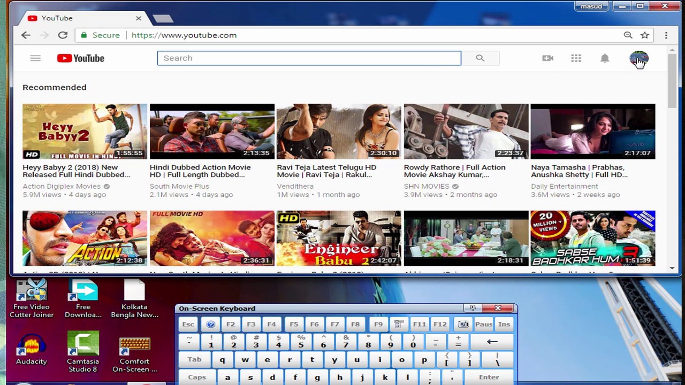Visit the SHN MOVIES channel

[x=427, y=186]
